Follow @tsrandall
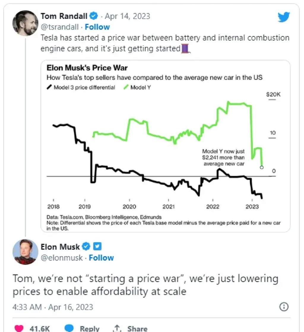304x332 pixels. tap(97, 27)
